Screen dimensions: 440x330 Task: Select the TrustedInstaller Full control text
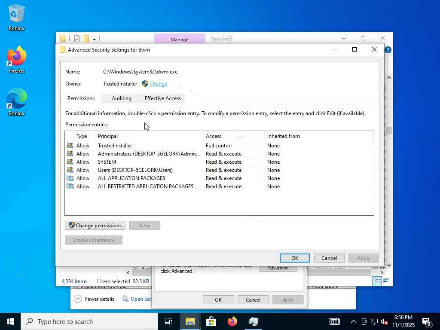point(219,146)
